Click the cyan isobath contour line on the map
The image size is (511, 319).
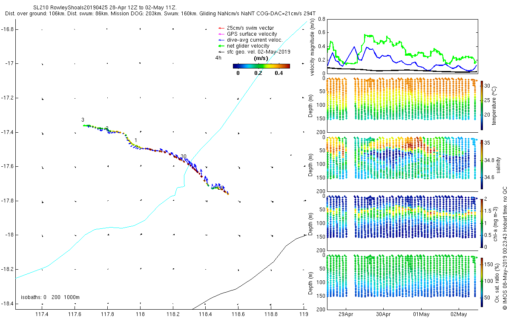click(x=220, y=128)
